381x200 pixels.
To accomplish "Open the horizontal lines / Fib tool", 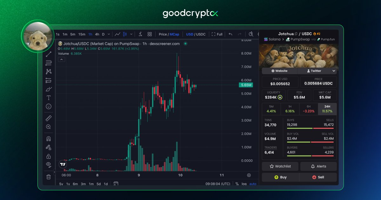I will pos(49,63).
